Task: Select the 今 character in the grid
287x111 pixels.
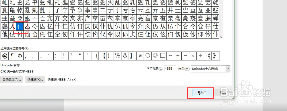Action: point(133,27)
